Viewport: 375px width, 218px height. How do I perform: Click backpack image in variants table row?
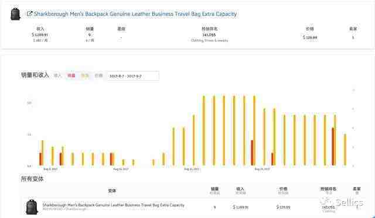coord(32,207)
